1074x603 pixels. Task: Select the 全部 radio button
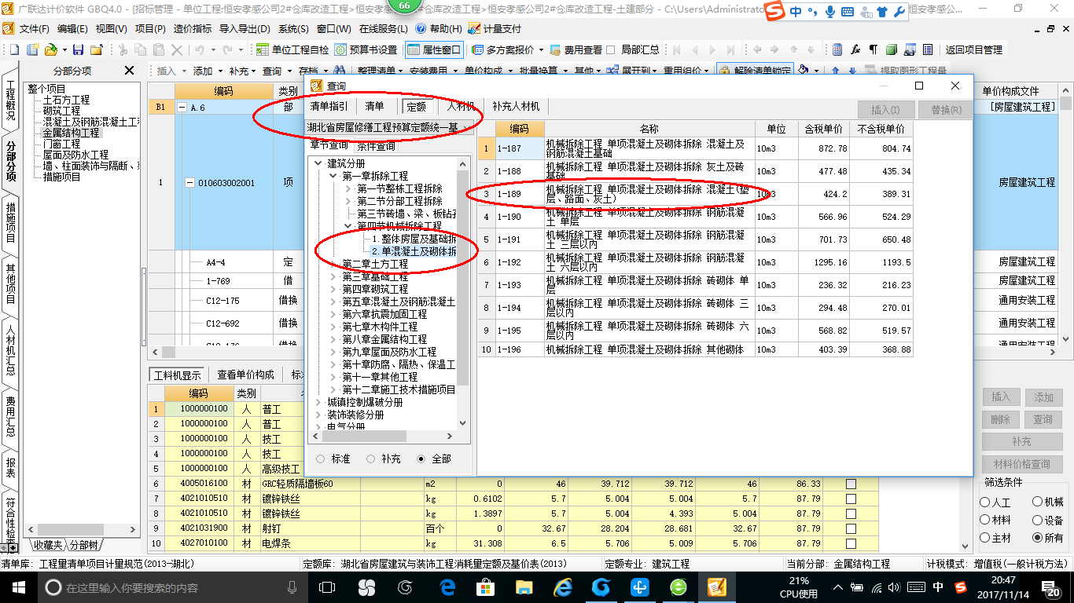(x=421, y=459)
